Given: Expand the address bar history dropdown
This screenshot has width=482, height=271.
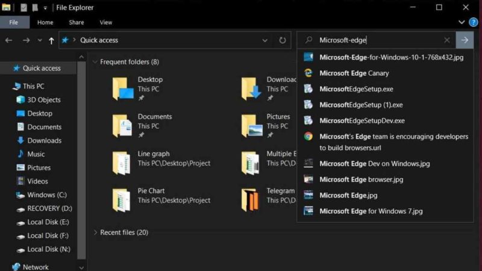Looking at the screenshot, I should pos(264,40).
